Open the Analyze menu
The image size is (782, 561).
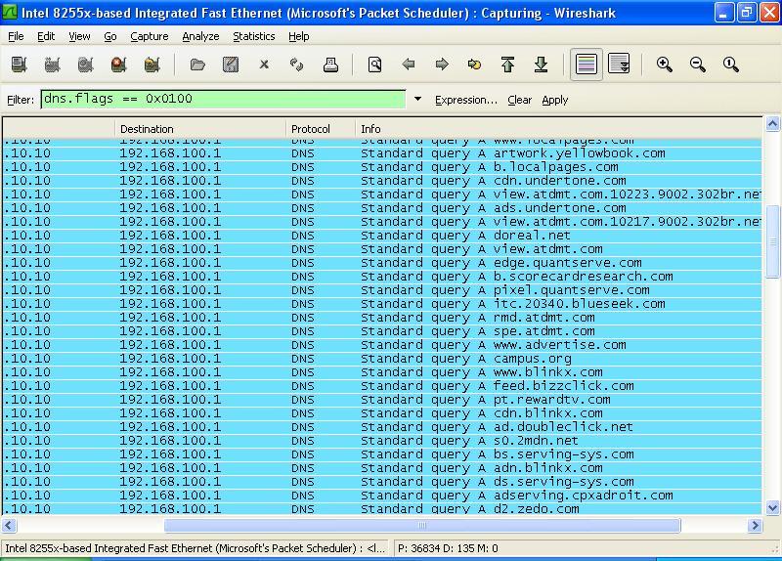coord(200,36)
